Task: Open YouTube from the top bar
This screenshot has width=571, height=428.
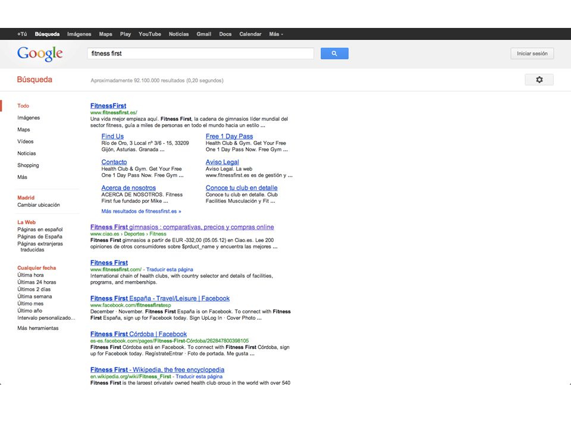Action: [150, 34]
